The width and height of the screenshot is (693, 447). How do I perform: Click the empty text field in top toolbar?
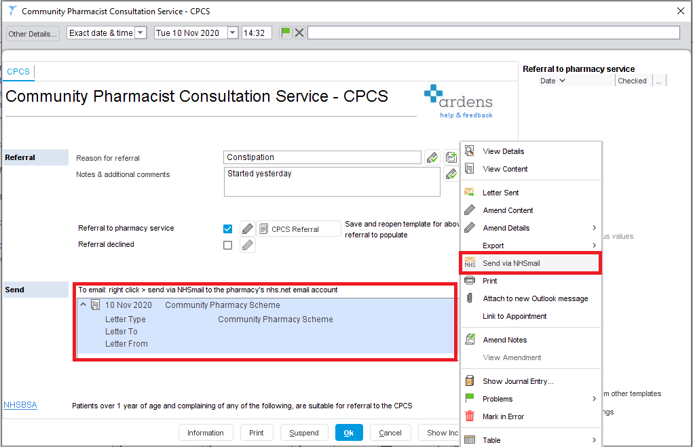493,33
